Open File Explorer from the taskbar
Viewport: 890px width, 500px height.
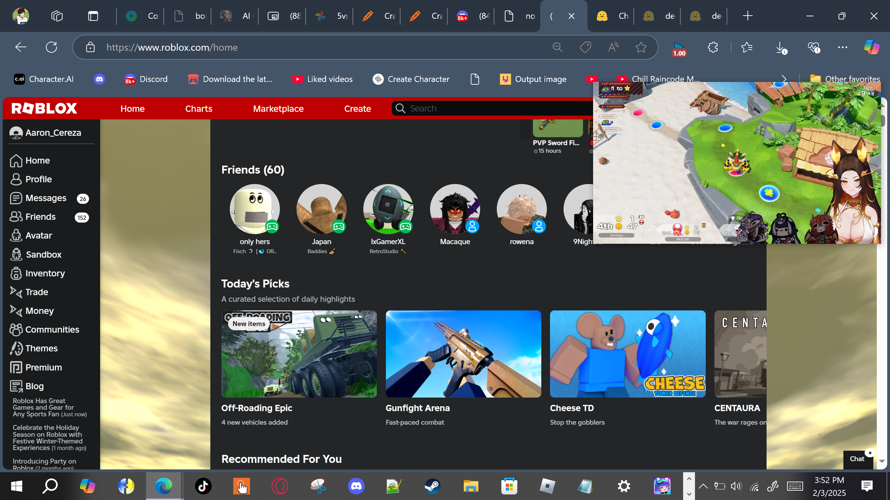471,486
